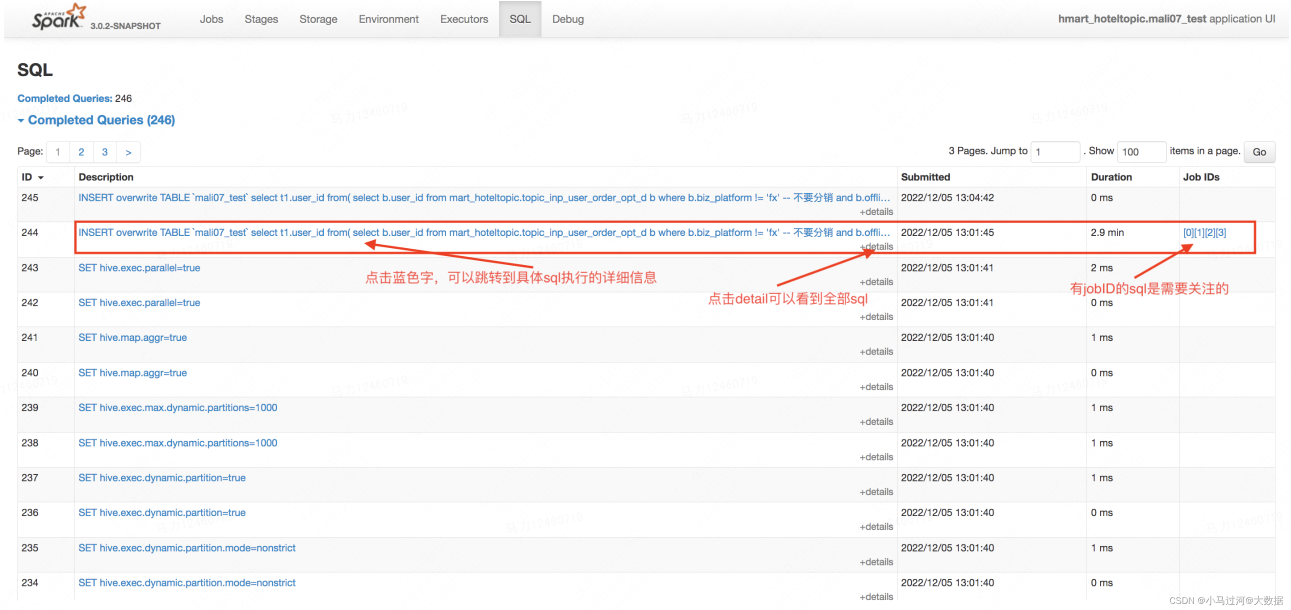Image resolution: width=1291 pixels, height=610 pixels.
Task: Click the next page arrow button
Action: [x=128, y=151]
